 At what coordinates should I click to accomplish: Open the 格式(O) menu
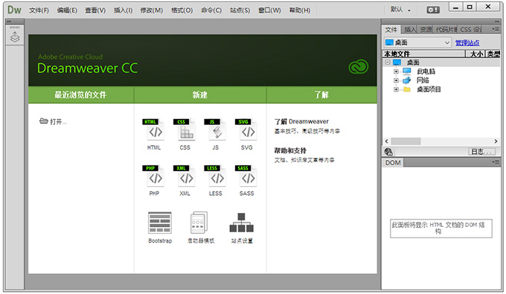click(182, 10)
